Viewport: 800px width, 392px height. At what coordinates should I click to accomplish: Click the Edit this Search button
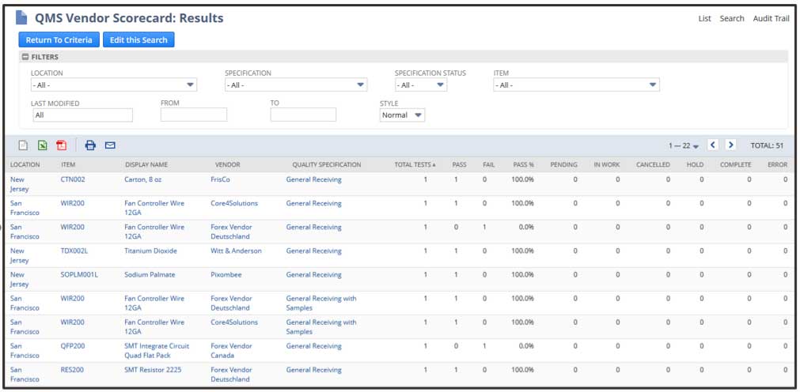pos(138,40)
